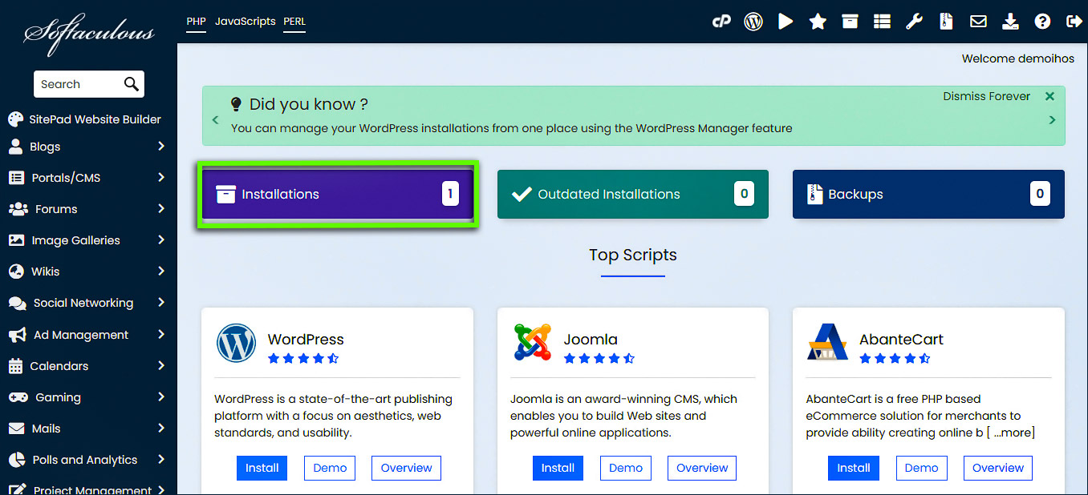Click the SitePad palette icon in the sidebar
The width and height of the screenshot is (1088, 495).
tap(16, 119)
